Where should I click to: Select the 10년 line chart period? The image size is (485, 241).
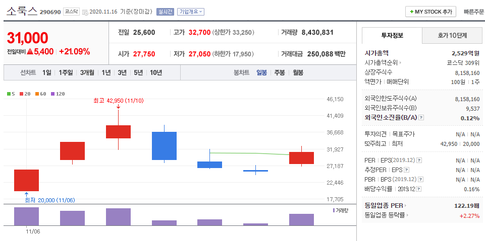pyautogui.click(x=155, y=73)
